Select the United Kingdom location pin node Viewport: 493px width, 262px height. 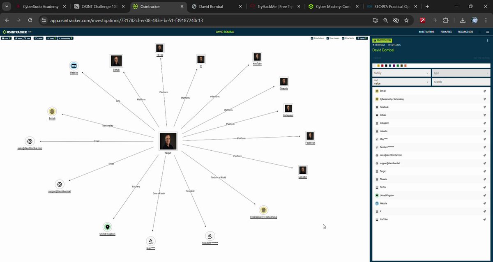coord(107,227)
